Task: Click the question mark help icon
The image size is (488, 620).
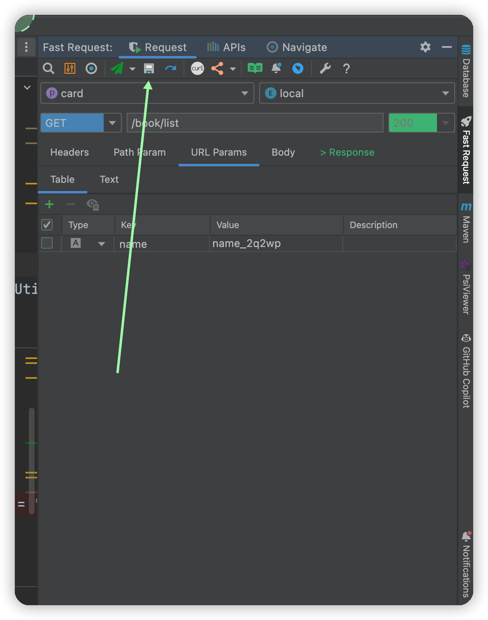Action: (346, 68)
